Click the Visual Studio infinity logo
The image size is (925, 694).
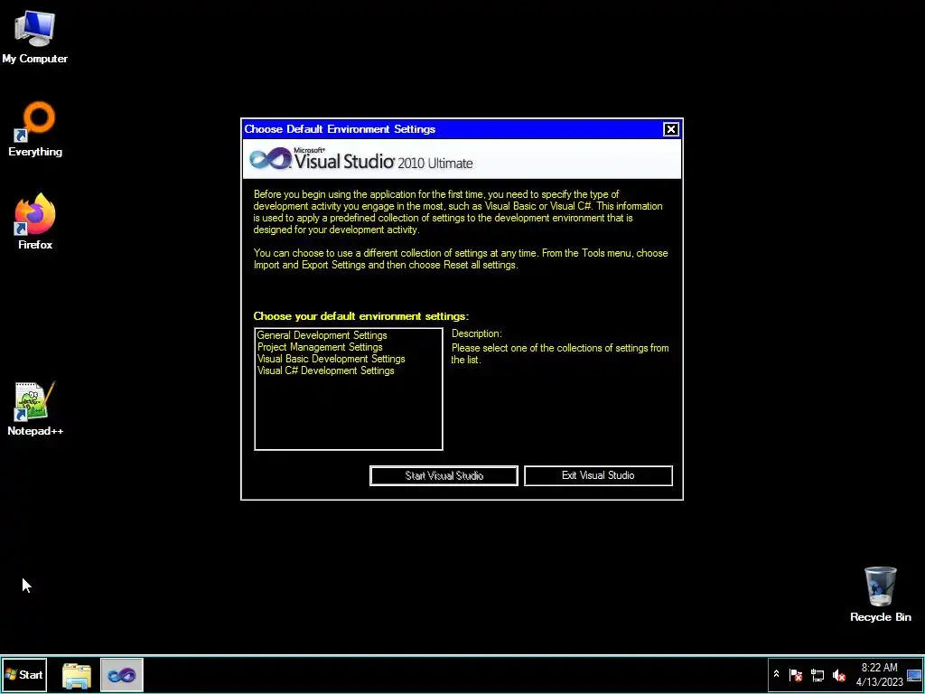270,159
